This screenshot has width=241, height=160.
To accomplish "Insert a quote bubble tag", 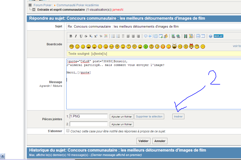I will 145,36.
